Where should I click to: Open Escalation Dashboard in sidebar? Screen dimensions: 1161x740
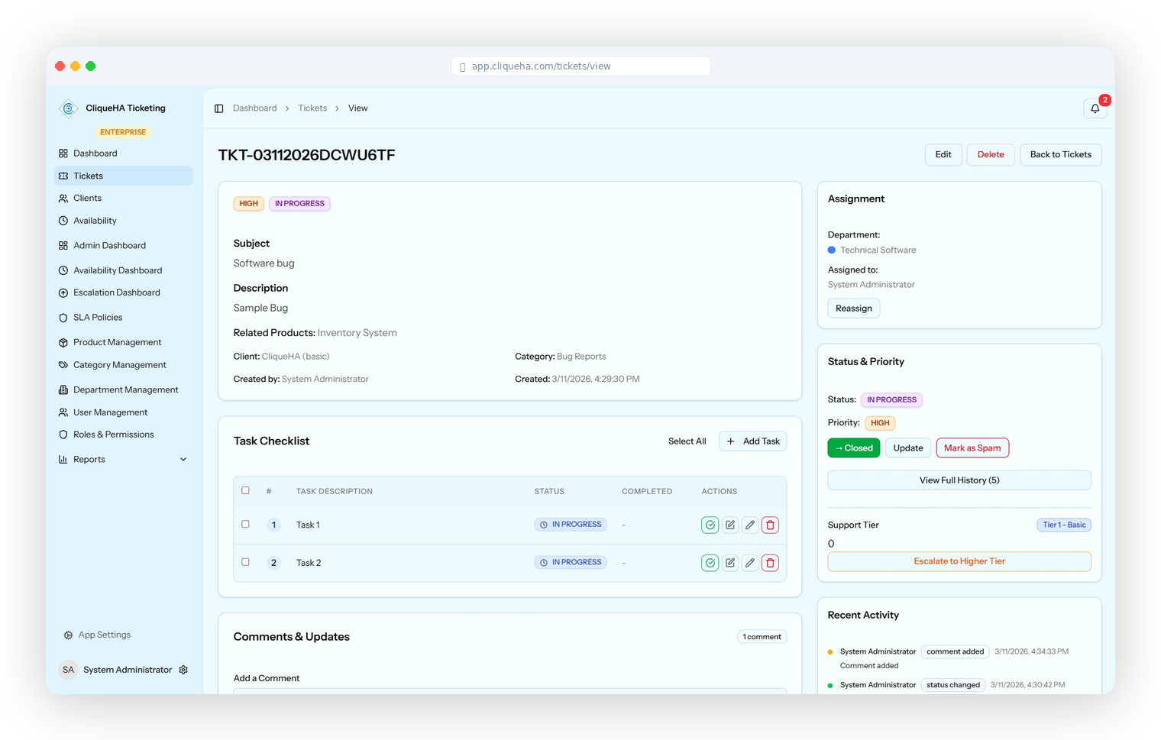116,292
